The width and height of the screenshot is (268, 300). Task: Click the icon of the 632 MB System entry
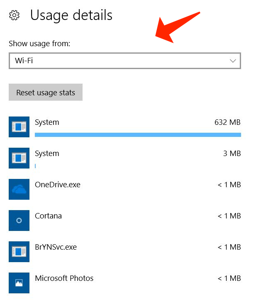pyautogui.click(x=19, y=127)
